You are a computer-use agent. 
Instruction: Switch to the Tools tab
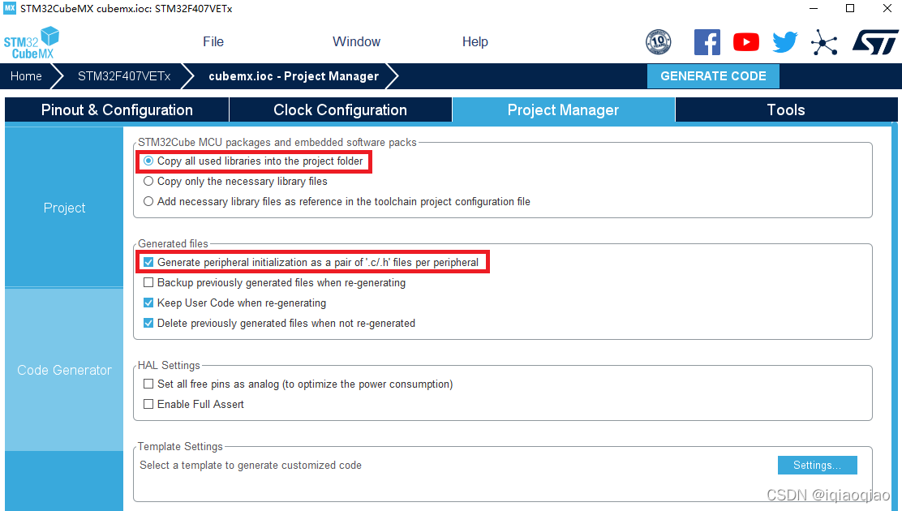click(786, 110)
